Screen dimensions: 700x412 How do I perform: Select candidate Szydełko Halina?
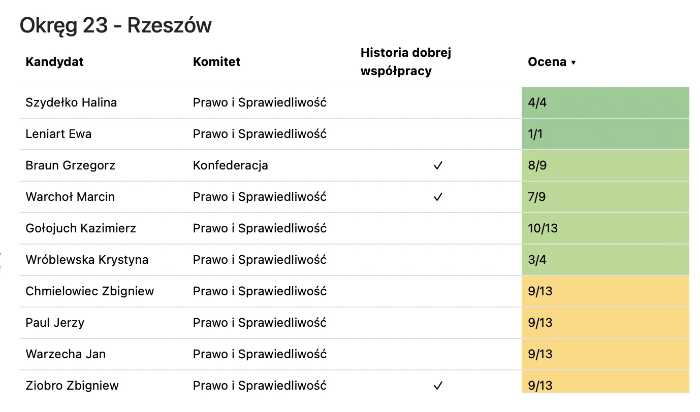(x=71, y=102)
